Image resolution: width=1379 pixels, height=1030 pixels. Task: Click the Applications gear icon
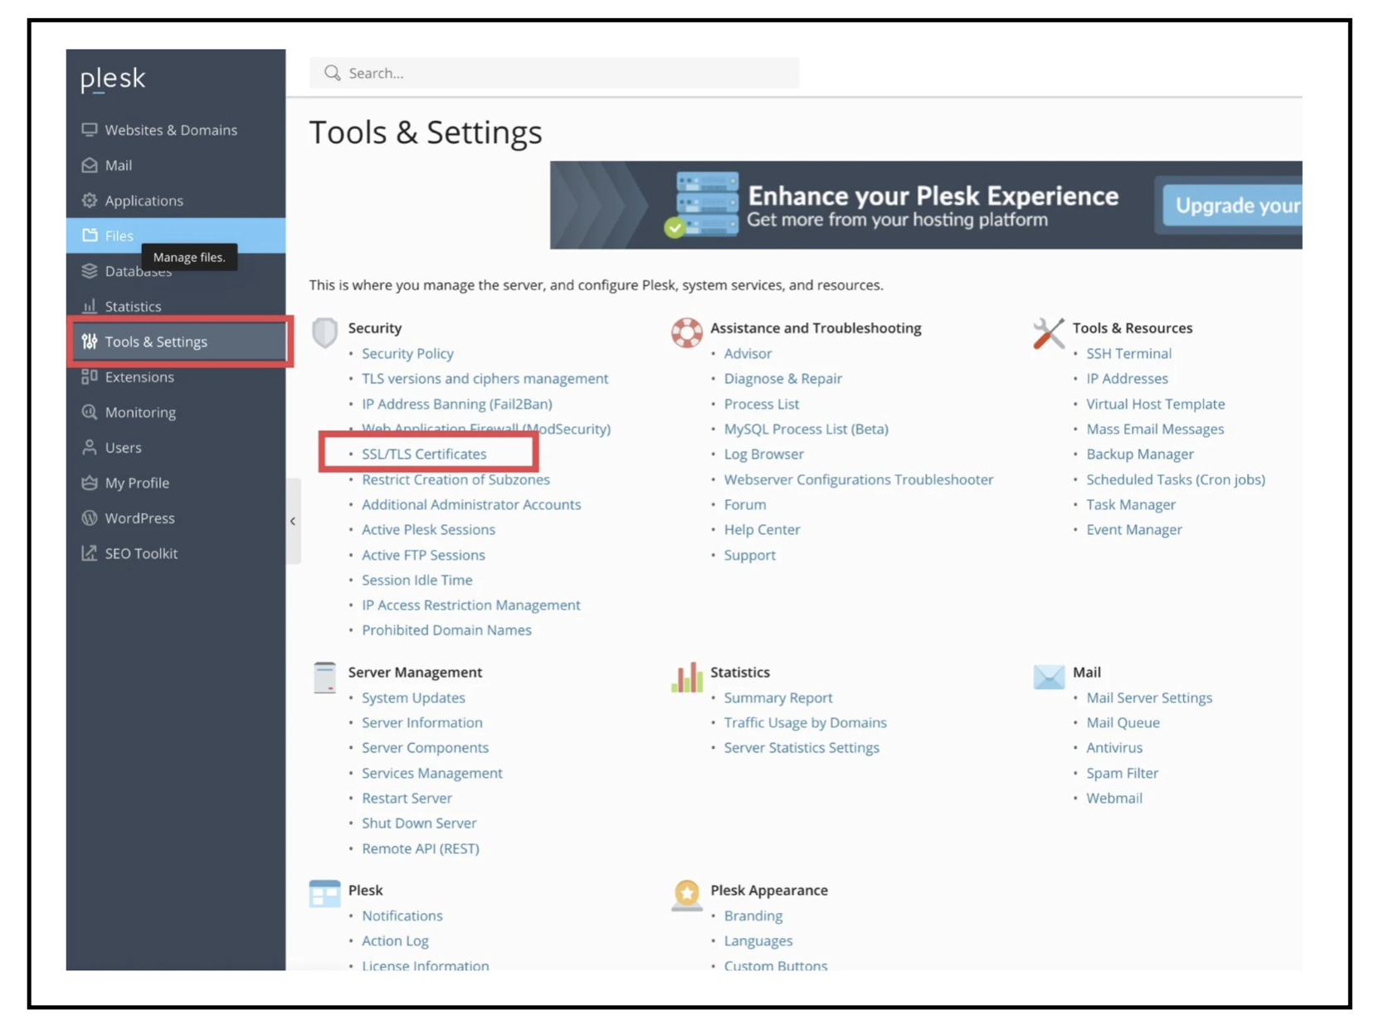click(x=90, y=200)
